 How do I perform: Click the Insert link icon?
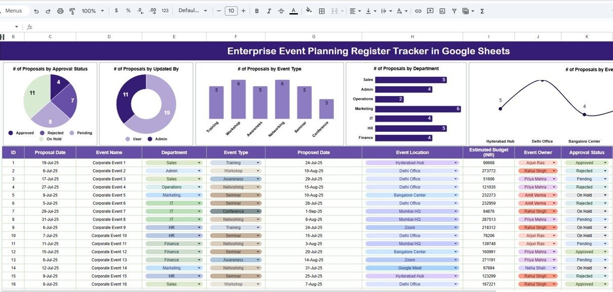pos(418,11)
